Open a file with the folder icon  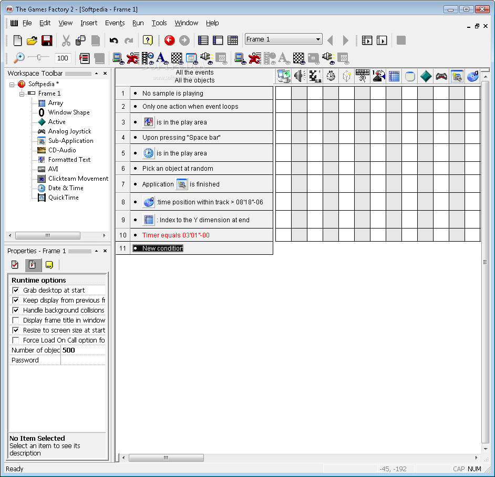point(32,40)
